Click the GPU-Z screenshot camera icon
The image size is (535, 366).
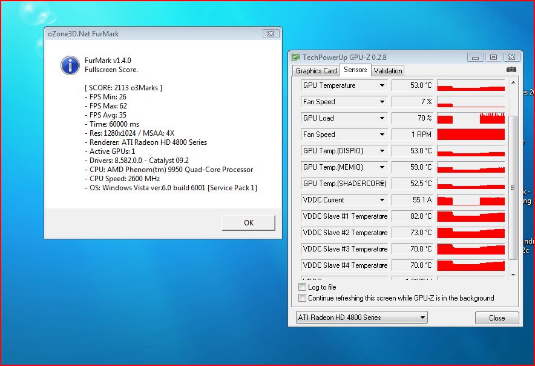pos(511,69)
